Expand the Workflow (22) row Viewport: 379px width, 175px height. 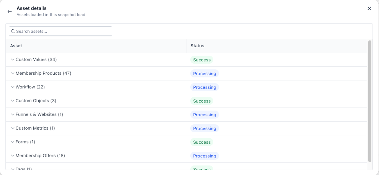point(13,87)
